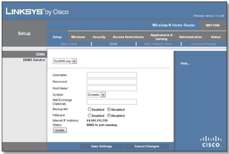The image size is (229, 154).
Task: Switch to the Administration tab
Action: tap(191, 37)
